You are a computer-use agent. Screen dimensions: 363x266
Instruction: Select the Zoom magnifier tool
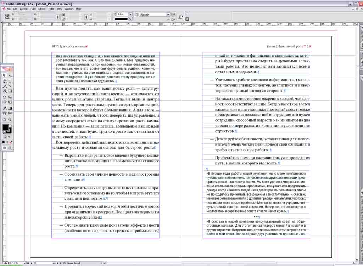[x=10, y=119]
